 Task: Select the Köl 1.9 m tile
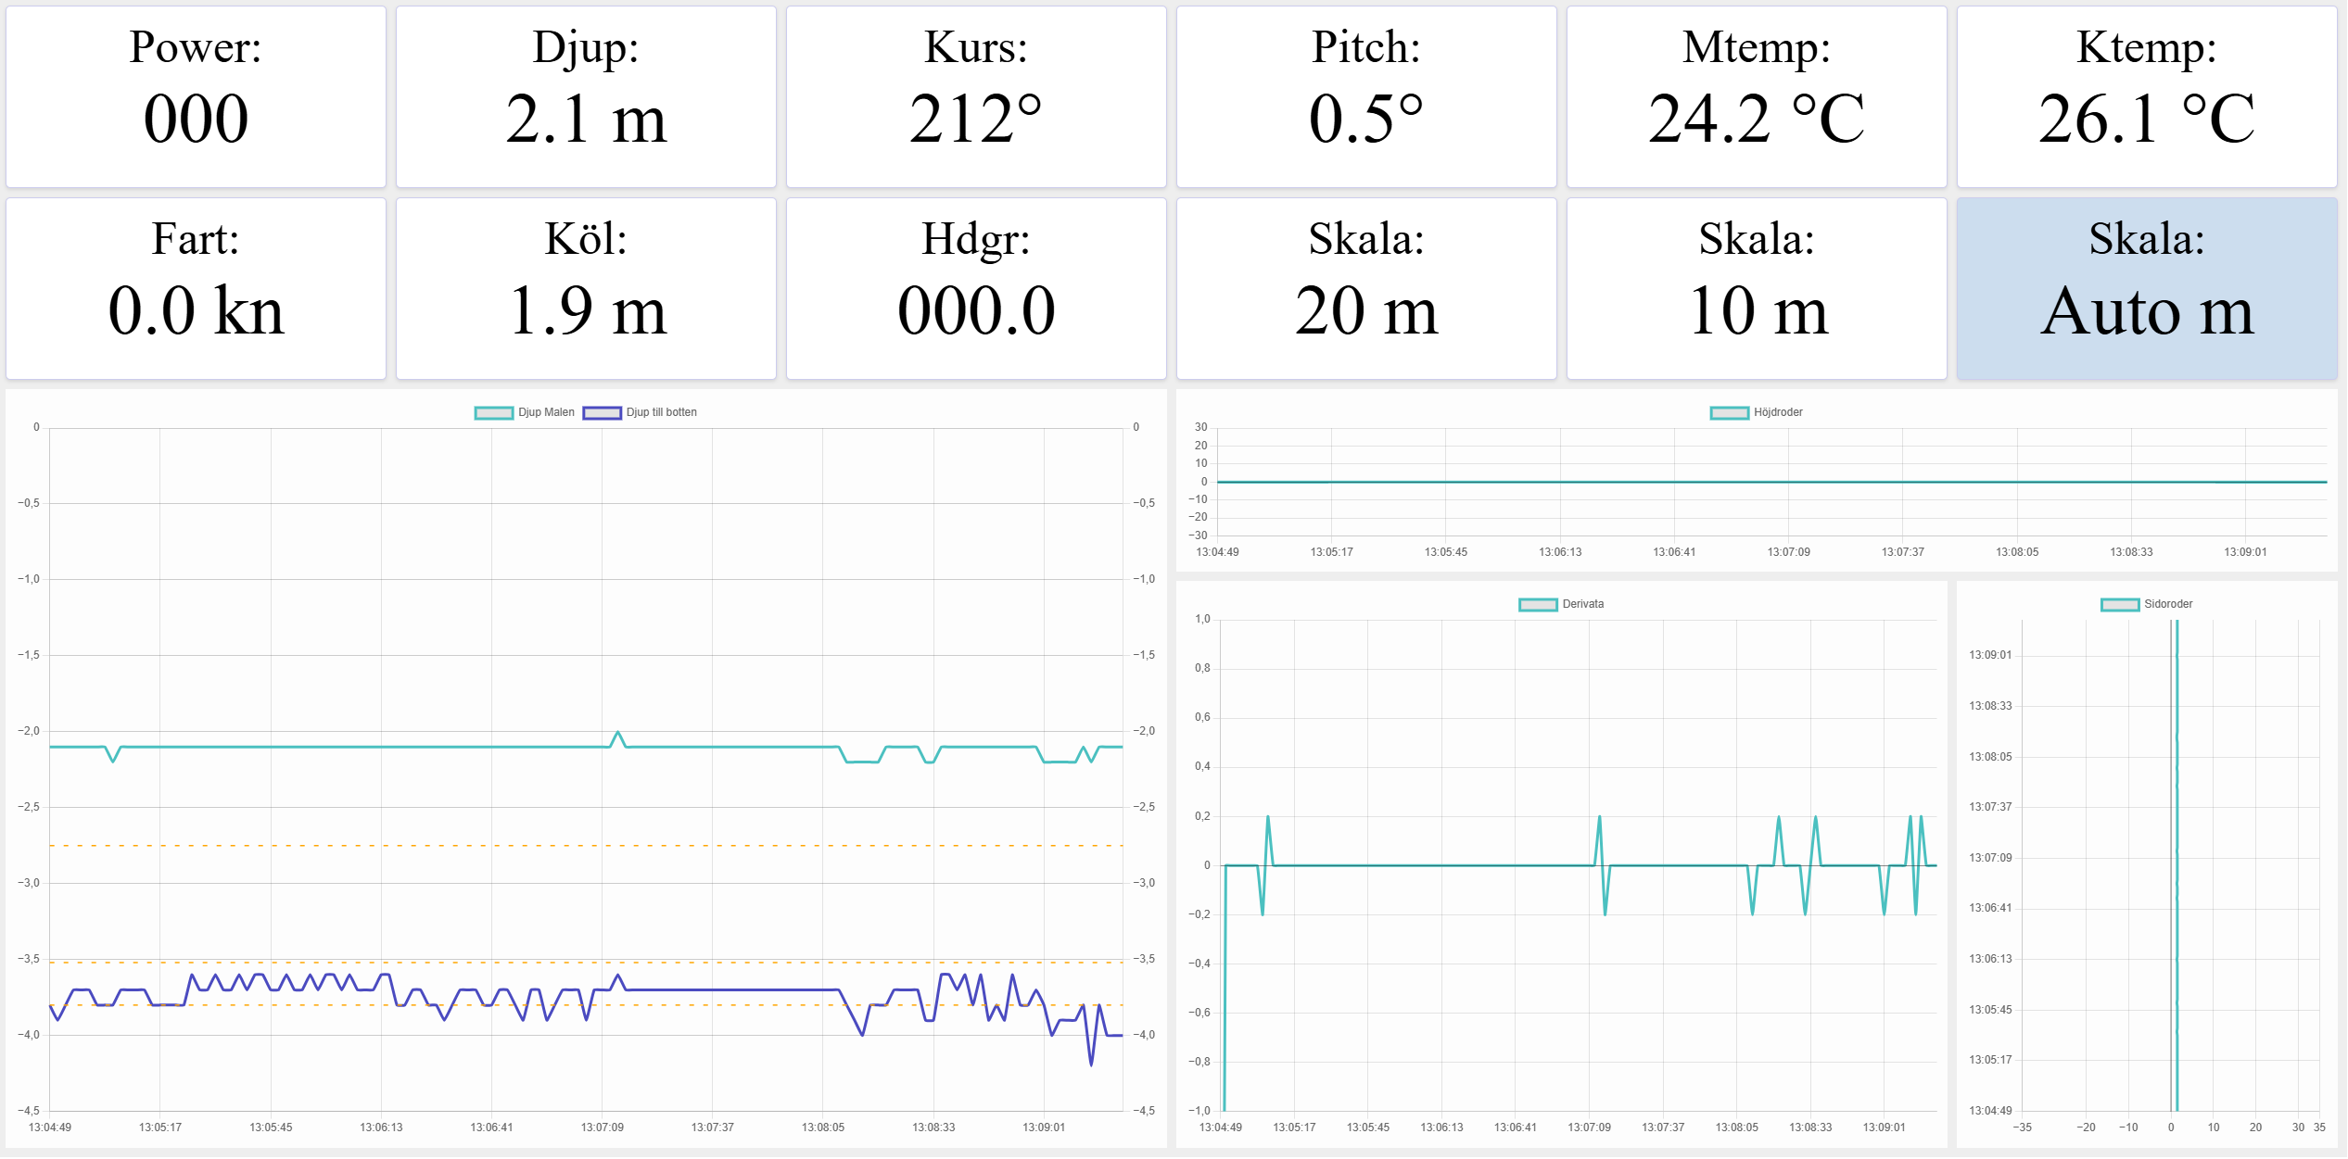[x=586, y=289]
